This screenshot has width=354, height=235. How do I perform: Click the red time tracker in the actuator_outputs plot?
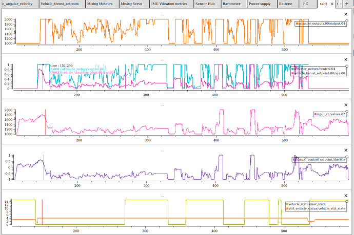point(45,31)
